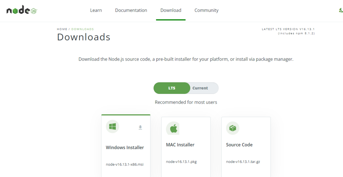Viewport: 343px width, 177px height.
Task: Click the Downloads page heading
Action: tap(83, 37)
